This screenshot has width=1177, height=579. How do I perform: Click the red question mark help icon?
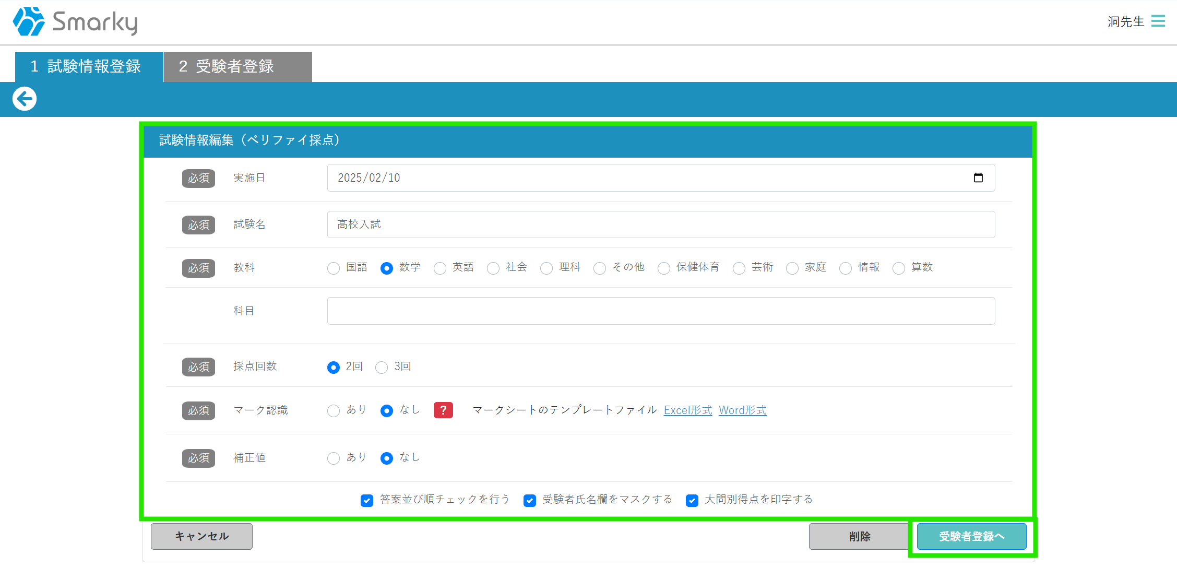coord(443,410)
